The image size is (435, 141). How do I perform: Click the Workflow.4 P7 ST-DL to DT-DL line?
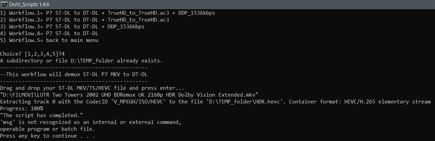[49, 33]
